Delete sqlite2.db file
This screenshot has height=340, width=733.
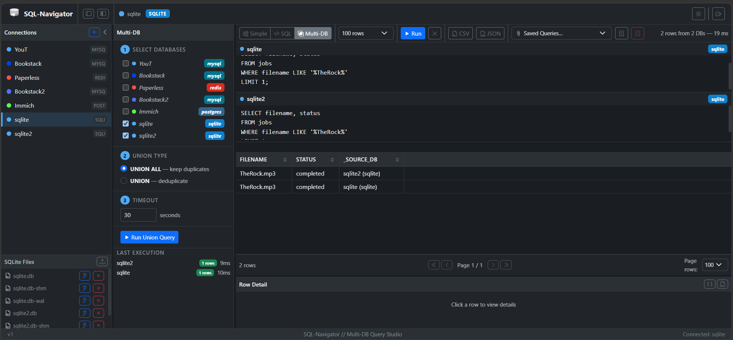99,313
